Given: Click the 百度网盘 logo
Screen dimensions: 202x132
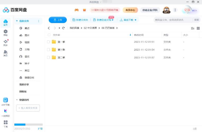Looking at the screenshot, I should point(15,10).
